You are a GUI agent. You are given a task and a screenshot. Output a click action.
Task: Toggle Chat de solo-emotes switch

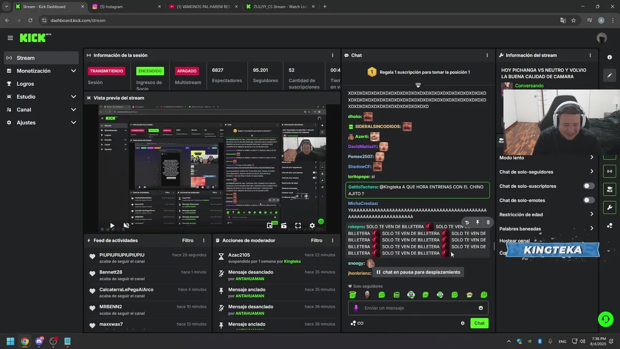point(589,200)
